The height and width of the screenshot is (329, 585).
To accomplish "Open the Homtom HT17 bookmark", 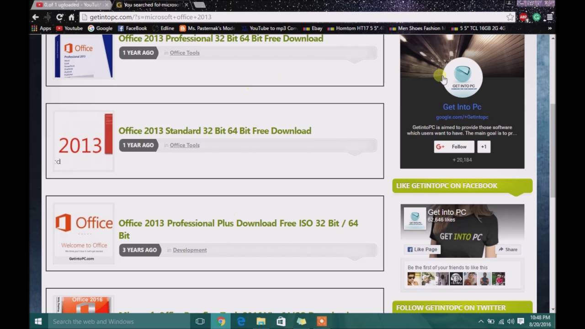I will point(356,28).
